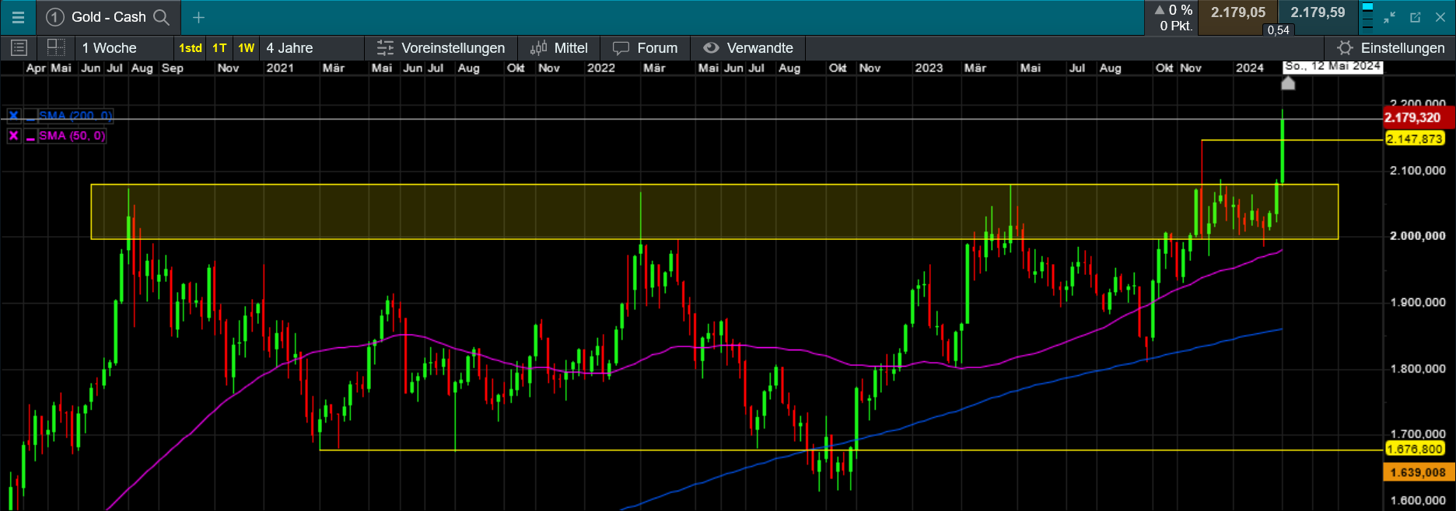Click the market depth ladder icon
The width and height of the screenshot is (1456, 511).
point(1368,16)
